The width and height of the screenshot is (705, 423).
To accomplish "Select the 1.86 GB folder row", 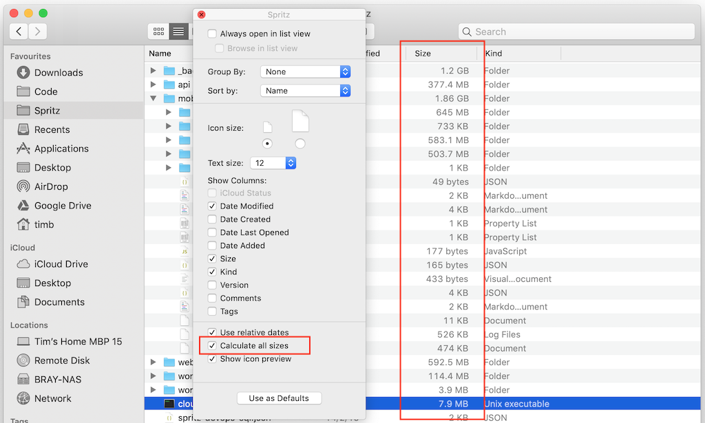I will pos(422,98).
